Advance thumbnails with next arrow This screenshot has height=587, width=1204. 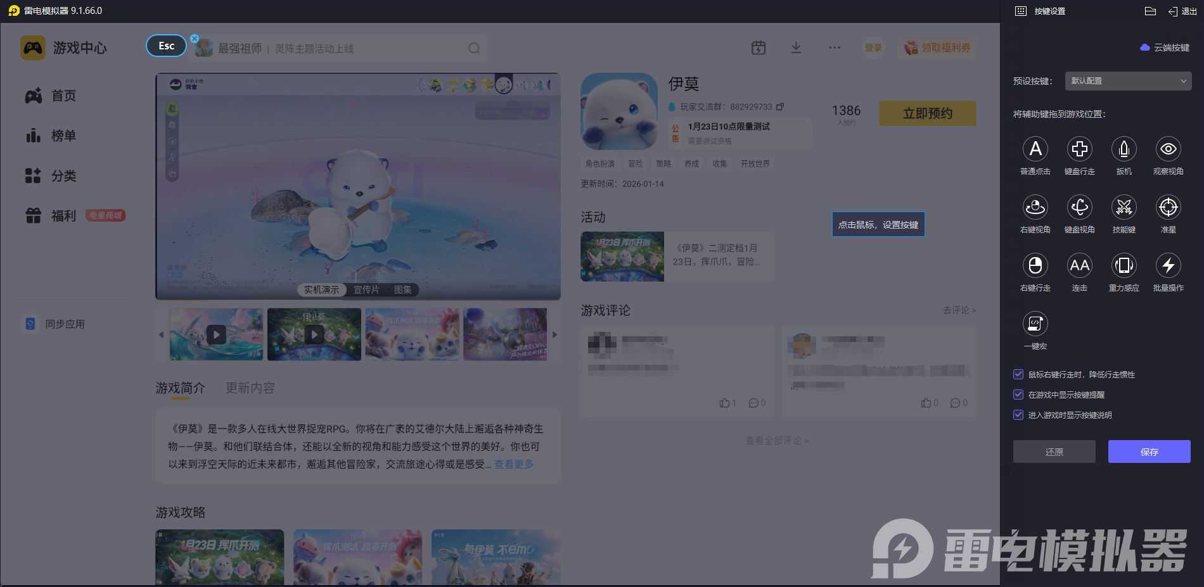[554, 334]
